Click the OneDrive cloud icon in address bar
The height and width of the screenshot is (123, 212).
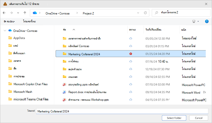click(x=35, y=13)
